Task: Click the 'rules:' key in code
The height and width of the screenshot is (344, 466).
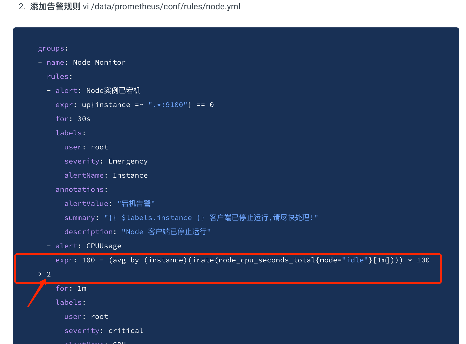Action: pos(60,77)
